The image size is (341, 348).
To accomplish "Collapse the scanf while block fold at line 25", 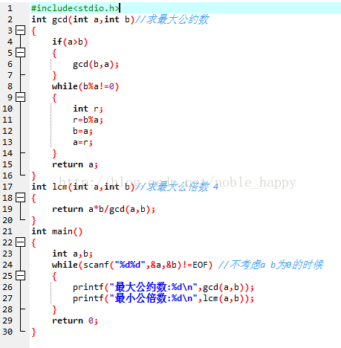I will click(20, 276).
